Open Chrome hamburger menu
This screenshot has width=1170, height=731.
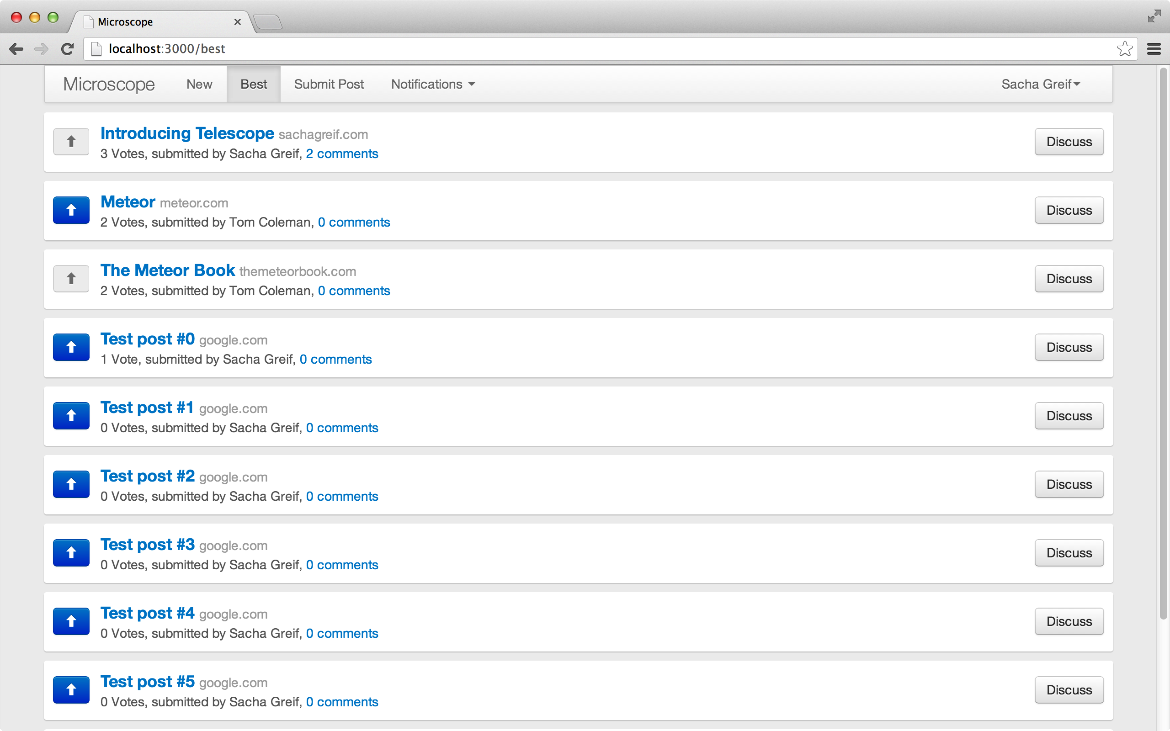click(x=1154, y=49)
